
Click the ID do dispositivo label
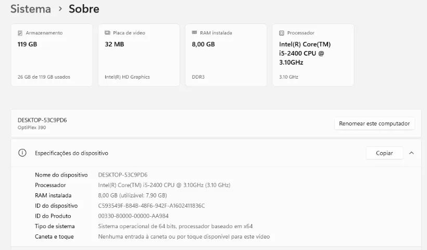tap(56, 206)
